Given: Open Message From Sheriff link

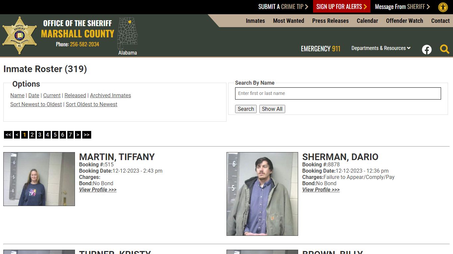Looking at the screenshot, I should coord(402,7).
